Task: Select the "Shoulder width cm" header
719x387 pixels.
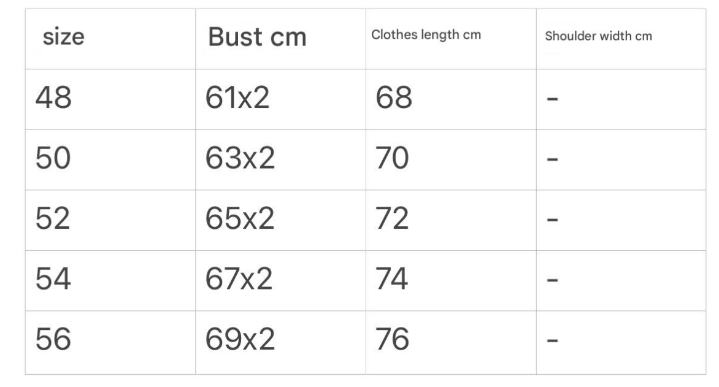Action: tap(598, 36)
